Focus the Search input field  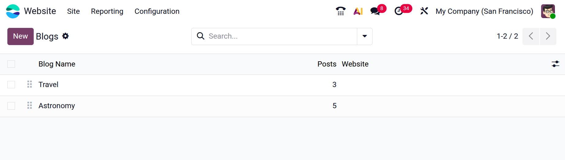280,36
